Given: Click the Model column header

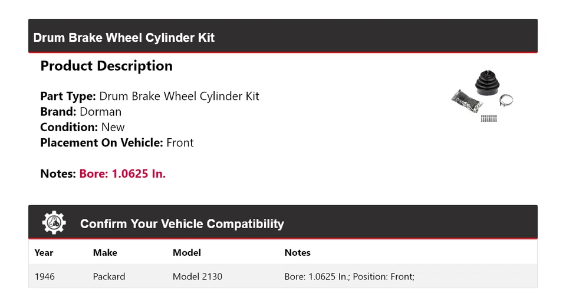Looking at the screenshot, I should (x=186, y=252).
